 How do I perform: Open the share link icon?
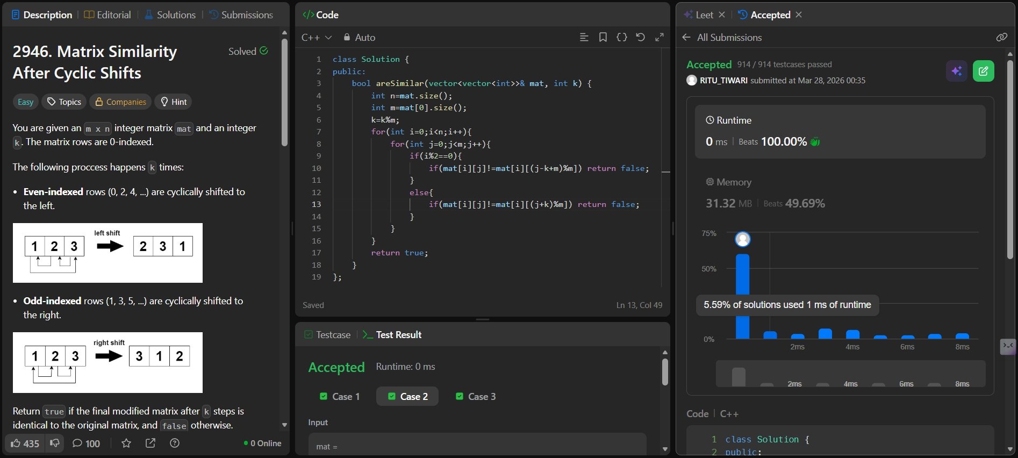click(x=150, y=443)
